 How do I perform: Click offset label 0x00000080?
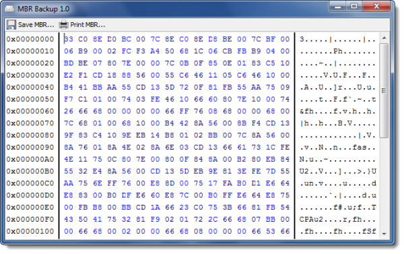click(x=30, y=135)
